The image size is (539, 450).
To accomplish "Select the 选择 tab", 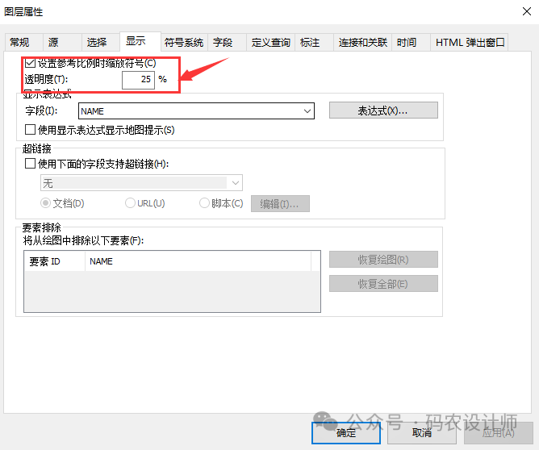I will pyautogui.click(x=97, y=43).
